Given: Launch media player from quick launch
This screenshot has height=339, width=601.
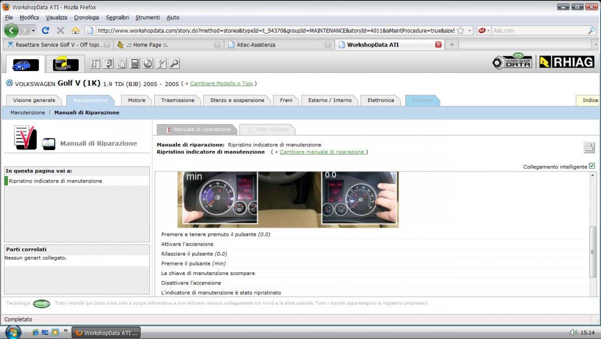Looking at the screenshot, I should (x=55, y=332).
